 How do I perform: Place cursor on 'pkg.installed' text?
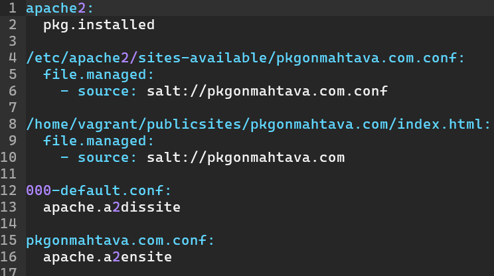(99, 25)
